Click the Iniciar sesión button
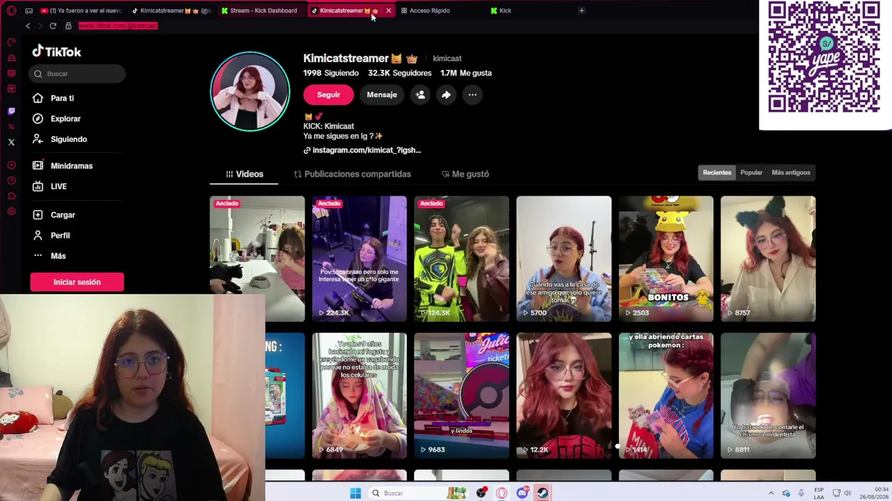The height and width of the screenshot is (501, 892). (77, 282)
